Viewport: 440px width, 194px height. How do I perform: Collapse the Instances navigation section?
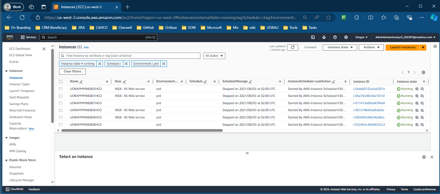[6, 71]
